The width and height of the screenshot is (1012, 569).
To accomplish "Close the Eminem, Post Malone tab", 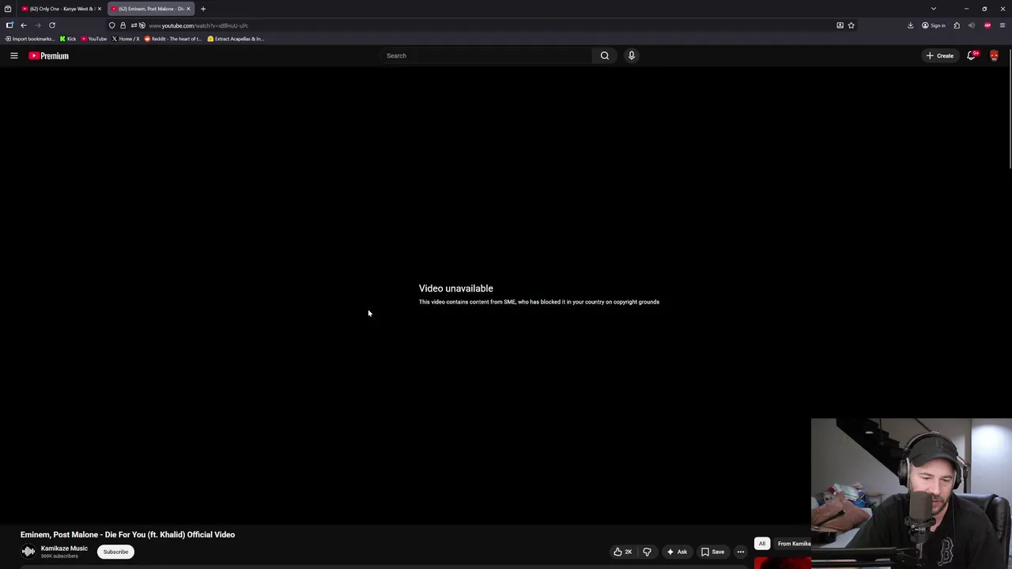I will pos(188,9).
